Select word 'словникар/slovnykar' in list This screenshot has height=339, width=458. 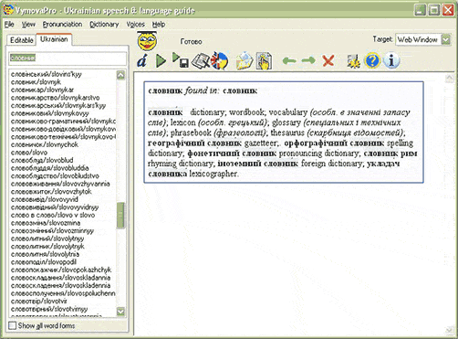tap(42, 90)
